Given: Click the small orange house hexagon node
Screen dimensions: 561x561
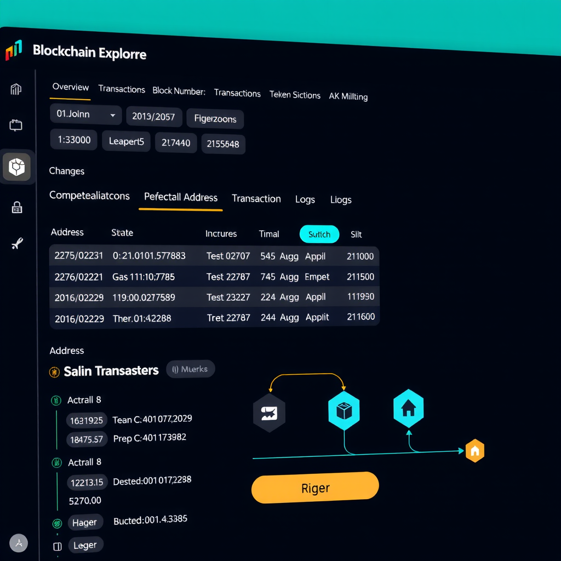Looking at the screenshot, I should [x=474, y=451].
